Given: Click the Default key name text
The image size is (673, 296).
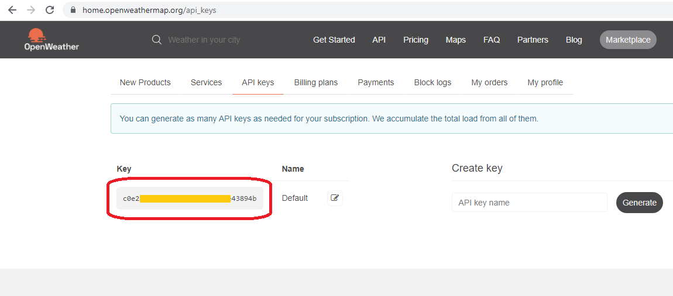Looking at the screenshot, I should point(295,199).
